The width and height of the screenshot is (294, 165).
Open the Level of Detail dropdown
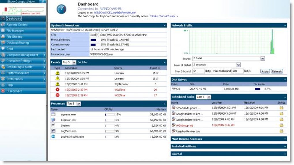(x=238, y=65)
